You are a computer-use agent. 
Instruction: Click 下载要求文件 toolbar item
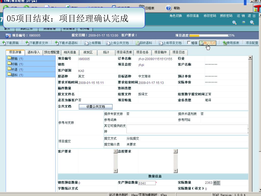click(37, 43)
